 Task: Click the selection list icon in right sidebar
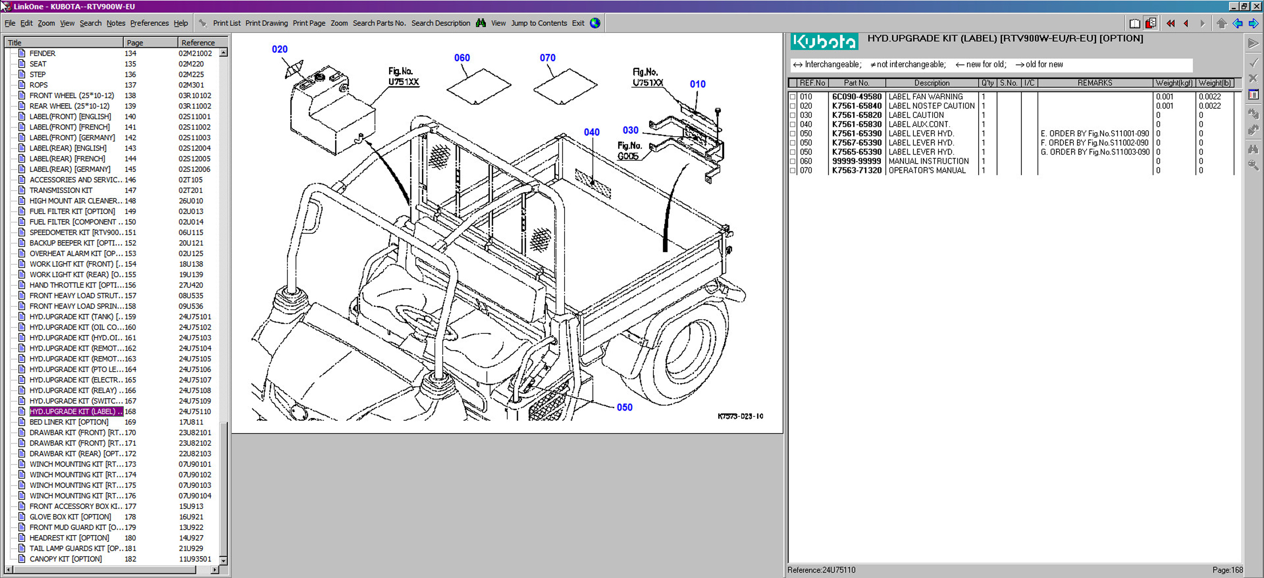(x=1253, y=95)
